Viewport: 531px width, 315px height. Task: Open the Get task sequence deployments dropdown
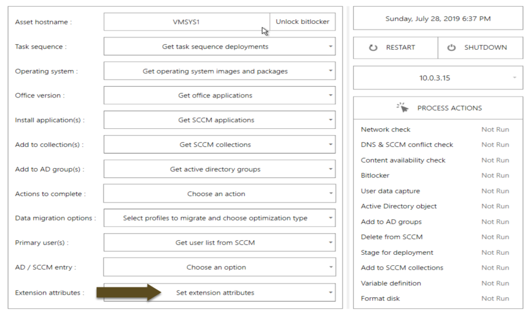(219, 47)
